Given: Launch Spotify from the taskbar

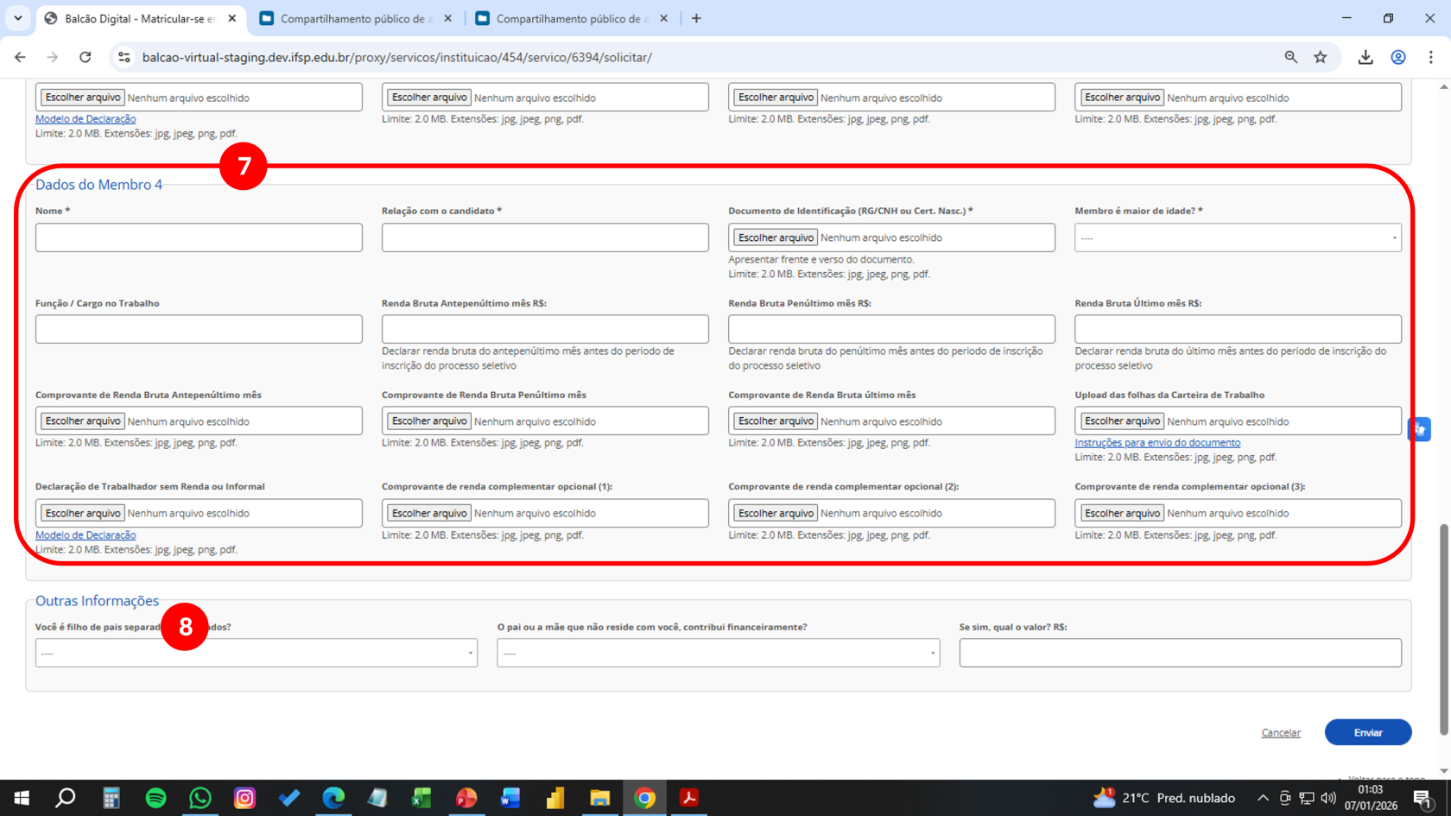Looking at the screenshot, I should [x=155, y=797].
